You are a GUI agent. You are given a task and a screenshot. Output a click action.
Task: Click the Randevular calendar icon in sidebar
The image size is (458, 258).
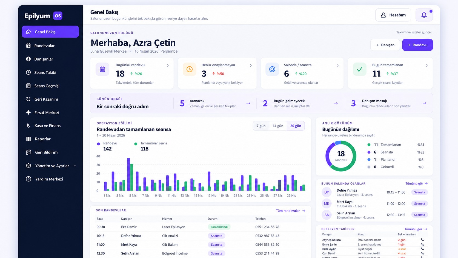pyautogui.click(x=28, y=46)
